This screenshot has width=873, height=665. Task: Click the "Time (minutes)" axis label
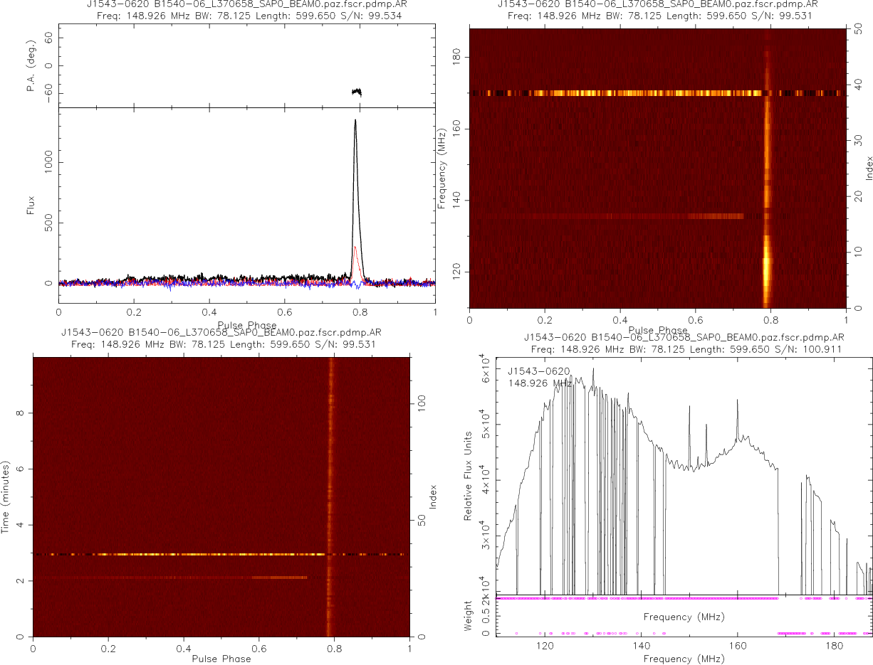click(6, 496)
